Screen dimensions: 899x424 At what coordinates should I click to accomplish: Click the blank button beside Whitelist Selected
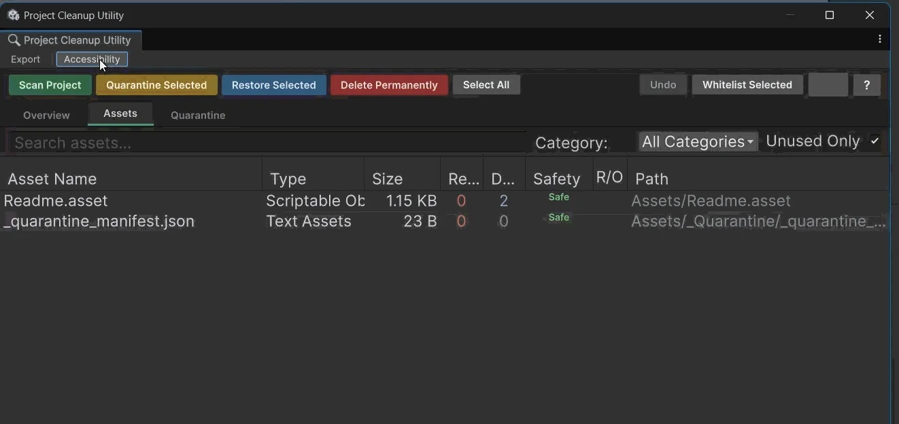tap(828, 85)
